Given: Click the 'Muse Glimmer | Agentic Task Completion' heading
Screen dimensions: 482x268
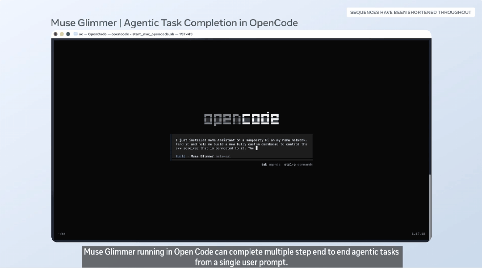Looking at the screenshot, I should (x=174, y=23).
